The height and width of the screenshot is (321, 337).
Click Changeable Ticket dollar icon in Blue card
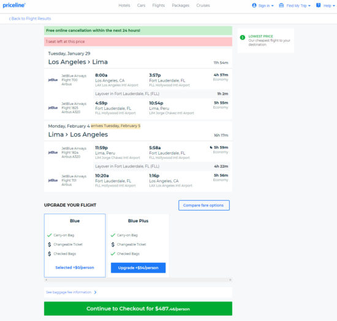point(50,244)
